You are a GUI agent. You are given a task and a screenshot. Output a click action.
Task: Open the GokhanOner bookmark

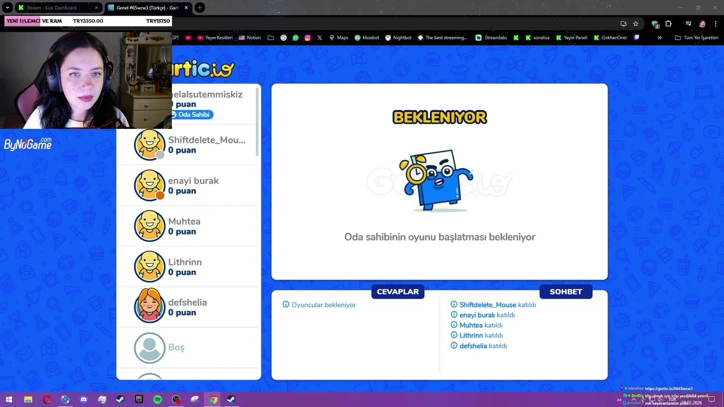610,38
